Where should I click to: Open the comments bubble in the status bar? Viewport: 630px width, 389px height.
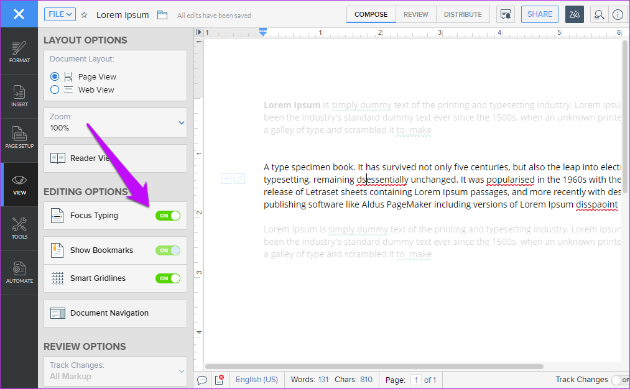tap(202, 380)
